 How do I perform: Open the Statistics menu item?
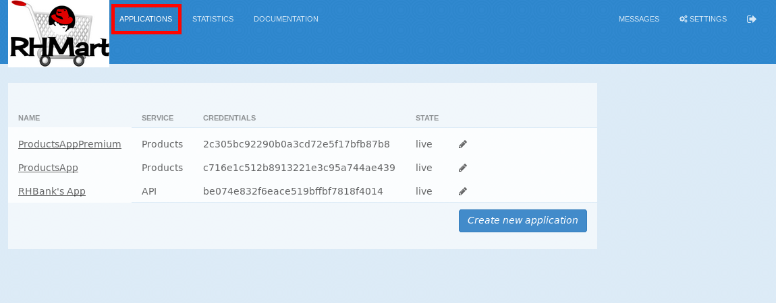[213, 19]
